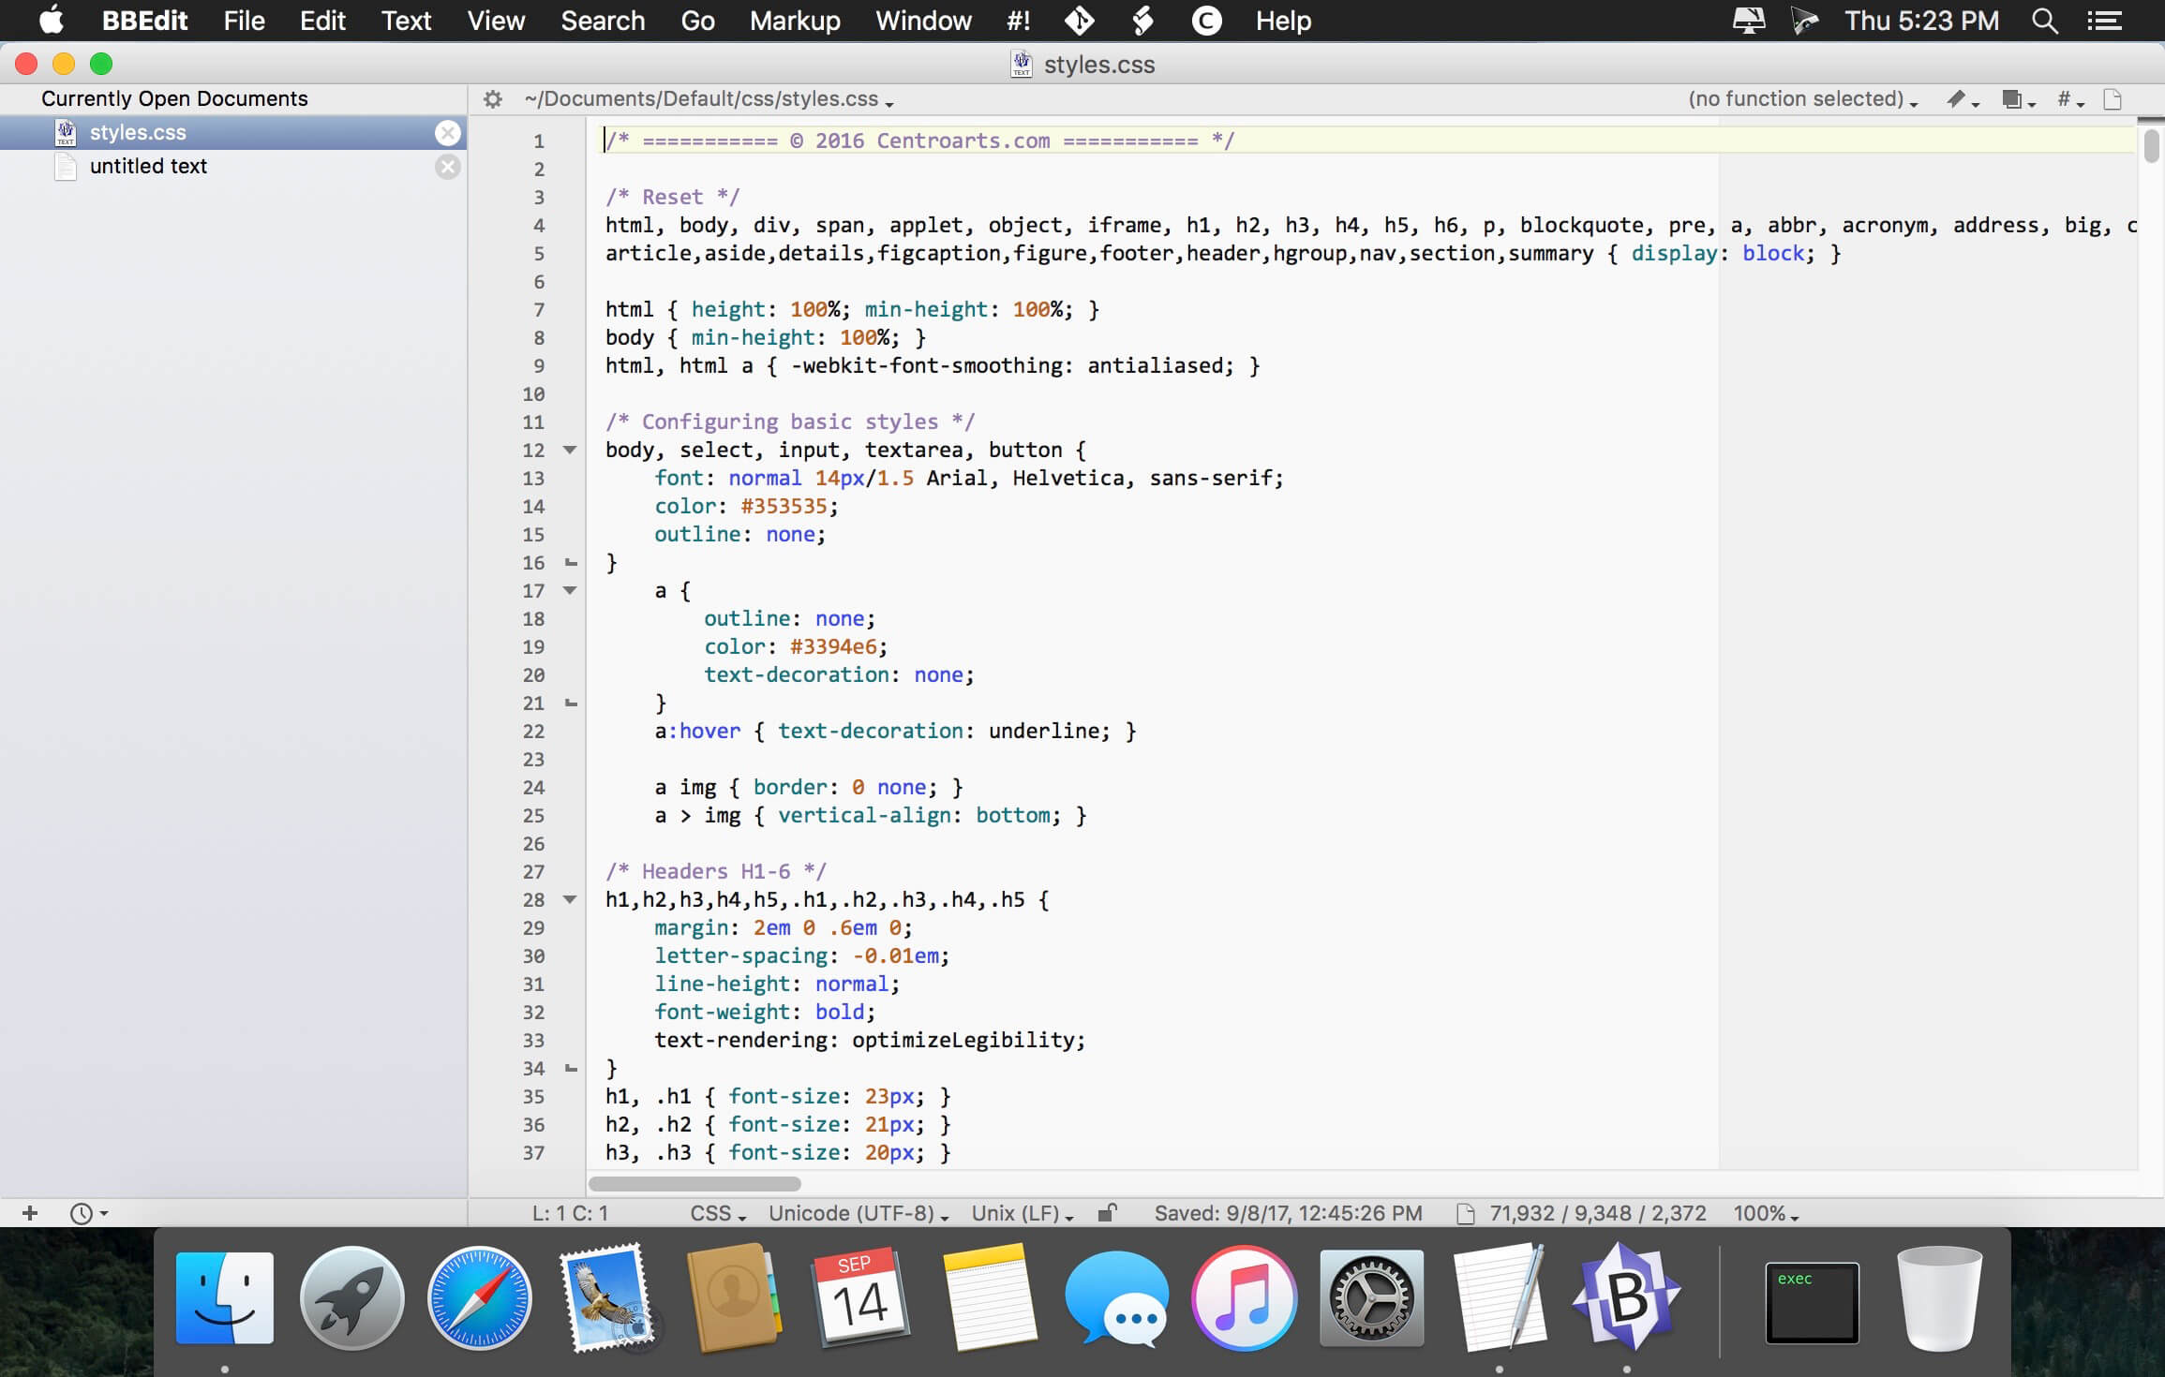Create a new document via the blank-page toolbar icon
Image resolution: width=2165 pixels, height=1377 pixels.
pyautogui.click(x=2113, y=98)
